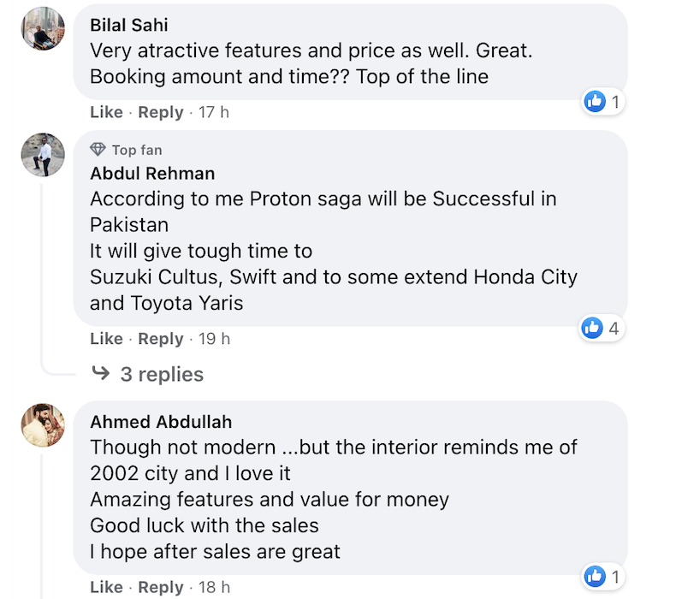Open the 4 likes reaction on Abdul Rehman's comment
Screen dimensions: 676x599
coord(602,328)
